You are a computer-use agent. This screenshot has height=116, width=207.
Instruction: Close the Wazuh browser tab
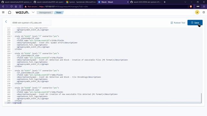click(x=128, y=2)
